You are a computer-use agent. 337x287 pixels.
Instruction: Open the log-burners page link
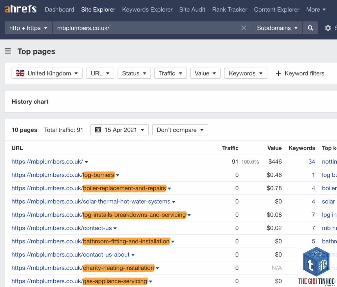click(63, 175)
